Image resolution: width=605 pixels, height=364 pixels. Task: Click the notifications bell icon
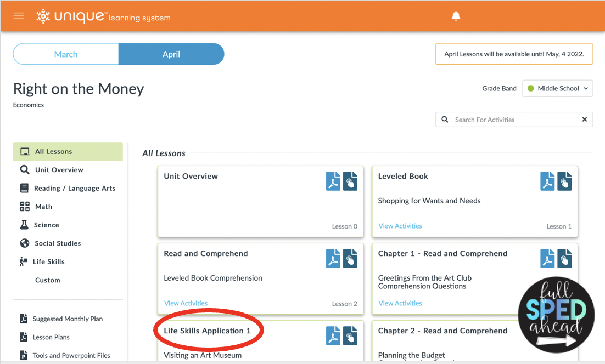(x=456, y=16)
